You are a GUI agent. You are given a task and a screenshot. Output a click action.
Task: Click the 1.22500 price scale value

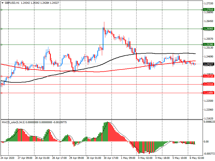tap(209, 101)
